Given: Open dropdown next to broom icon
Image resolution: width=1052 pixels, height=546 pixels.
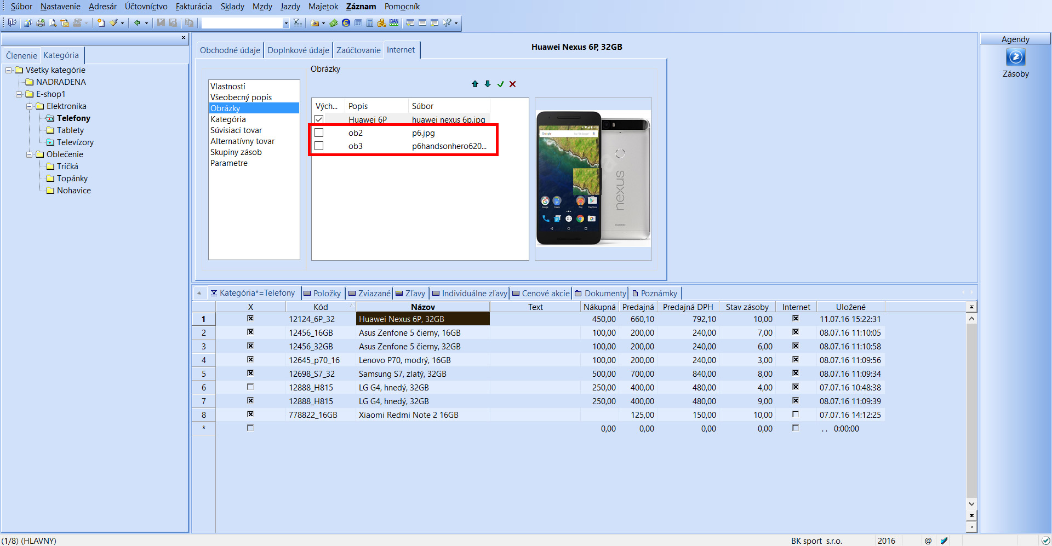Looking at the screenshot, I should pyautogui.click(x=122, y=23).
